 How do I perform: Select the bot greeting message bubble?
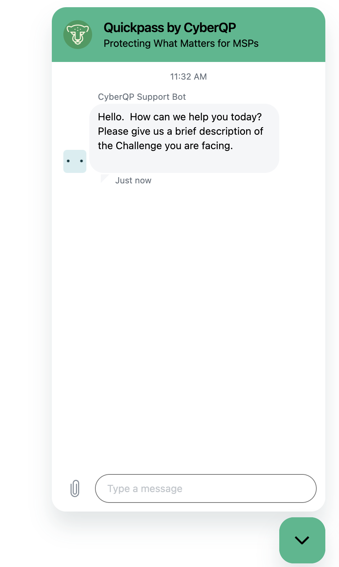pos(184,138)
